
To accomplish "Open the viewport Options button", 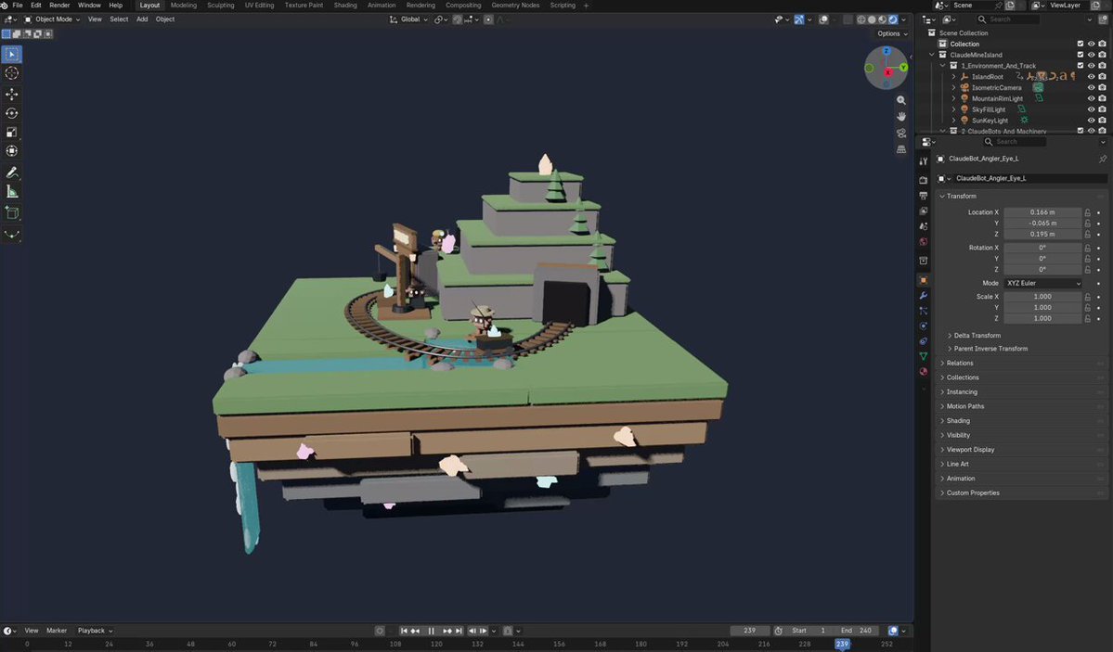I will (891, 33).
